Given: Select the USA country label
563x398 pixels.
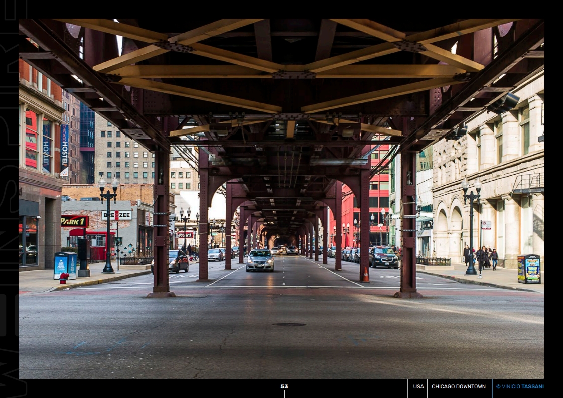Looking at the screenshot, I should point(418,386).
